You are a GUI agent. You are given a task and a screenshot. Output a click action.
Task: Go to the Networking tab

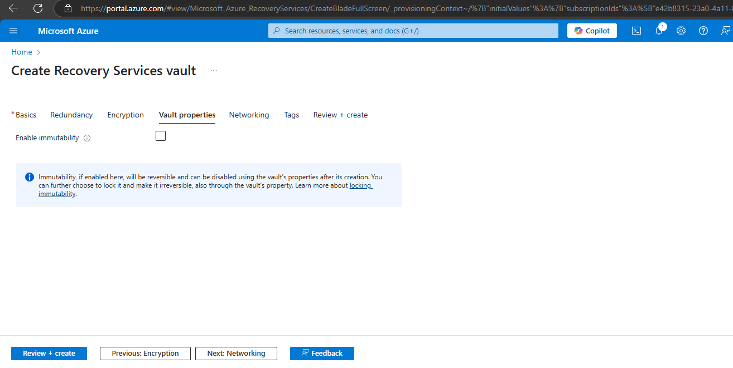pyautogui.click(x=249, y=115)
